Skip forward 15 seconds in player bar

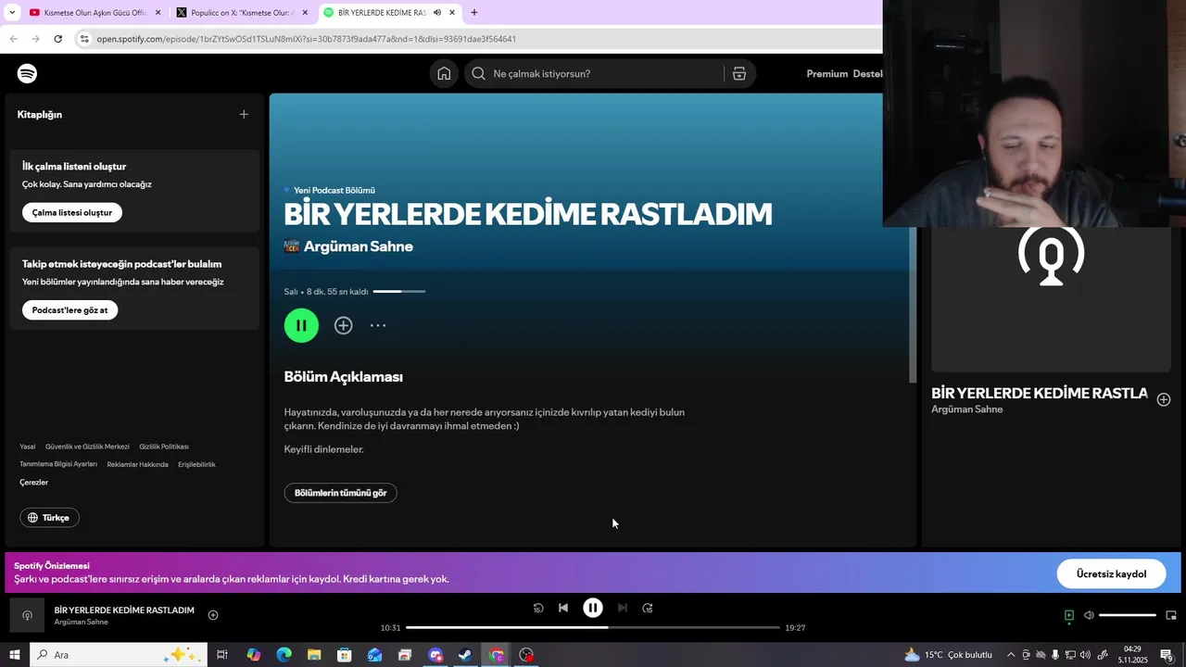click(648, 608)
